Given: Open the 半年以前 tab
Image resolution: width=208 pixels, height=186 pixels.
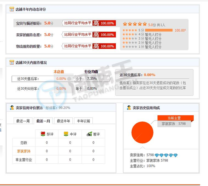Looking at the screenshot, I should tap(83, 121).
